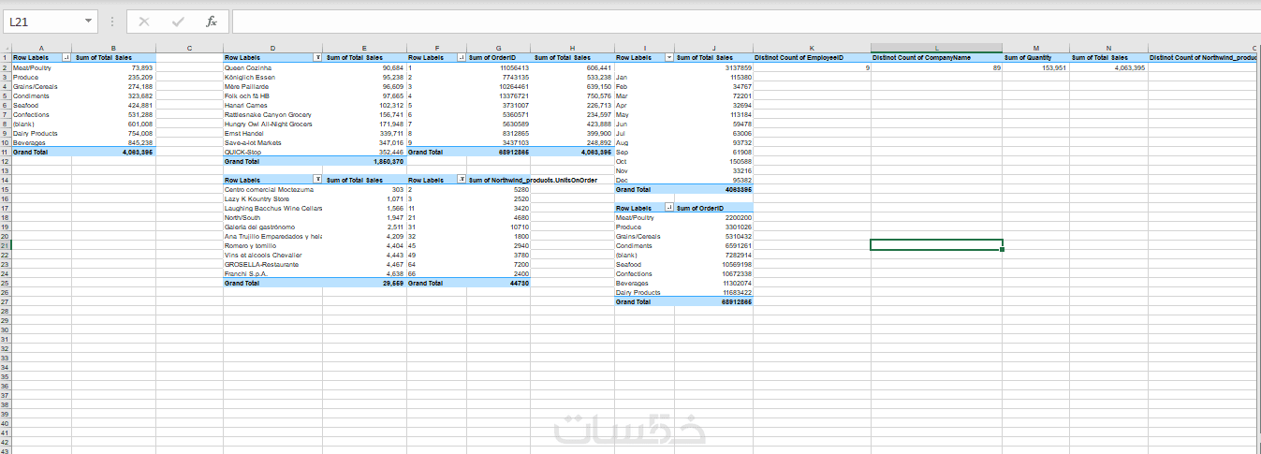Click the value 153,951 in column M
The height and width of the screenshot is (454, 1261).
click(1036, 67)
